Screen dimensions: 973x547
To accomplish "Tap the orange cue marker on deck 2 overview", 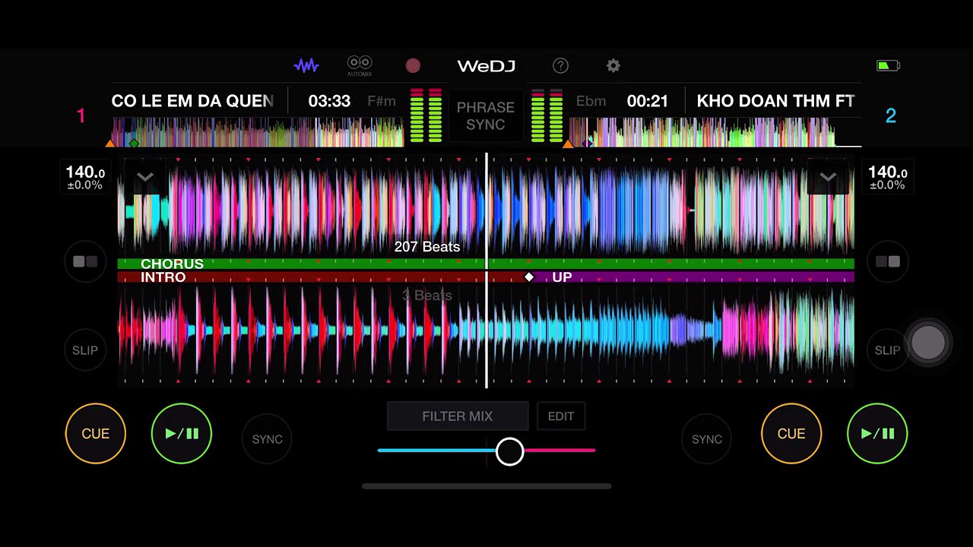I will click(567, 144).
